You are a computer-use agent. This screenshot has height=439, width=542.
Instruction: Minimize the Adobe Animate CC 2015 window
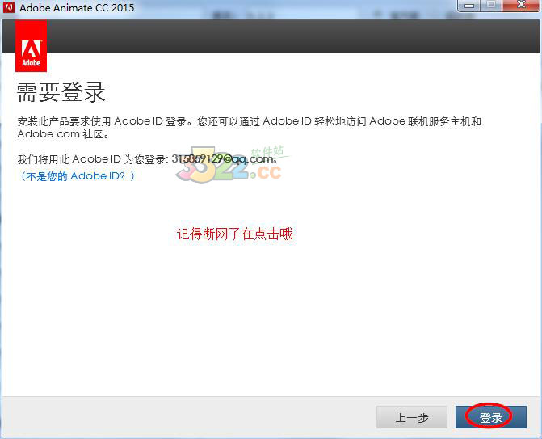pyautogui.click(x=469, y=6)
